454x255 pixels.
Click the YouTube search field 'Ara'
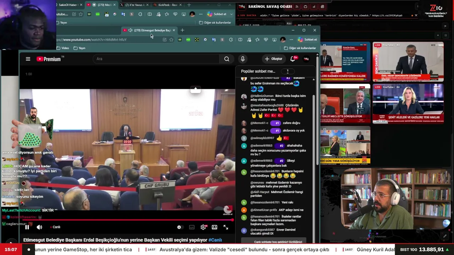(156, 59)
